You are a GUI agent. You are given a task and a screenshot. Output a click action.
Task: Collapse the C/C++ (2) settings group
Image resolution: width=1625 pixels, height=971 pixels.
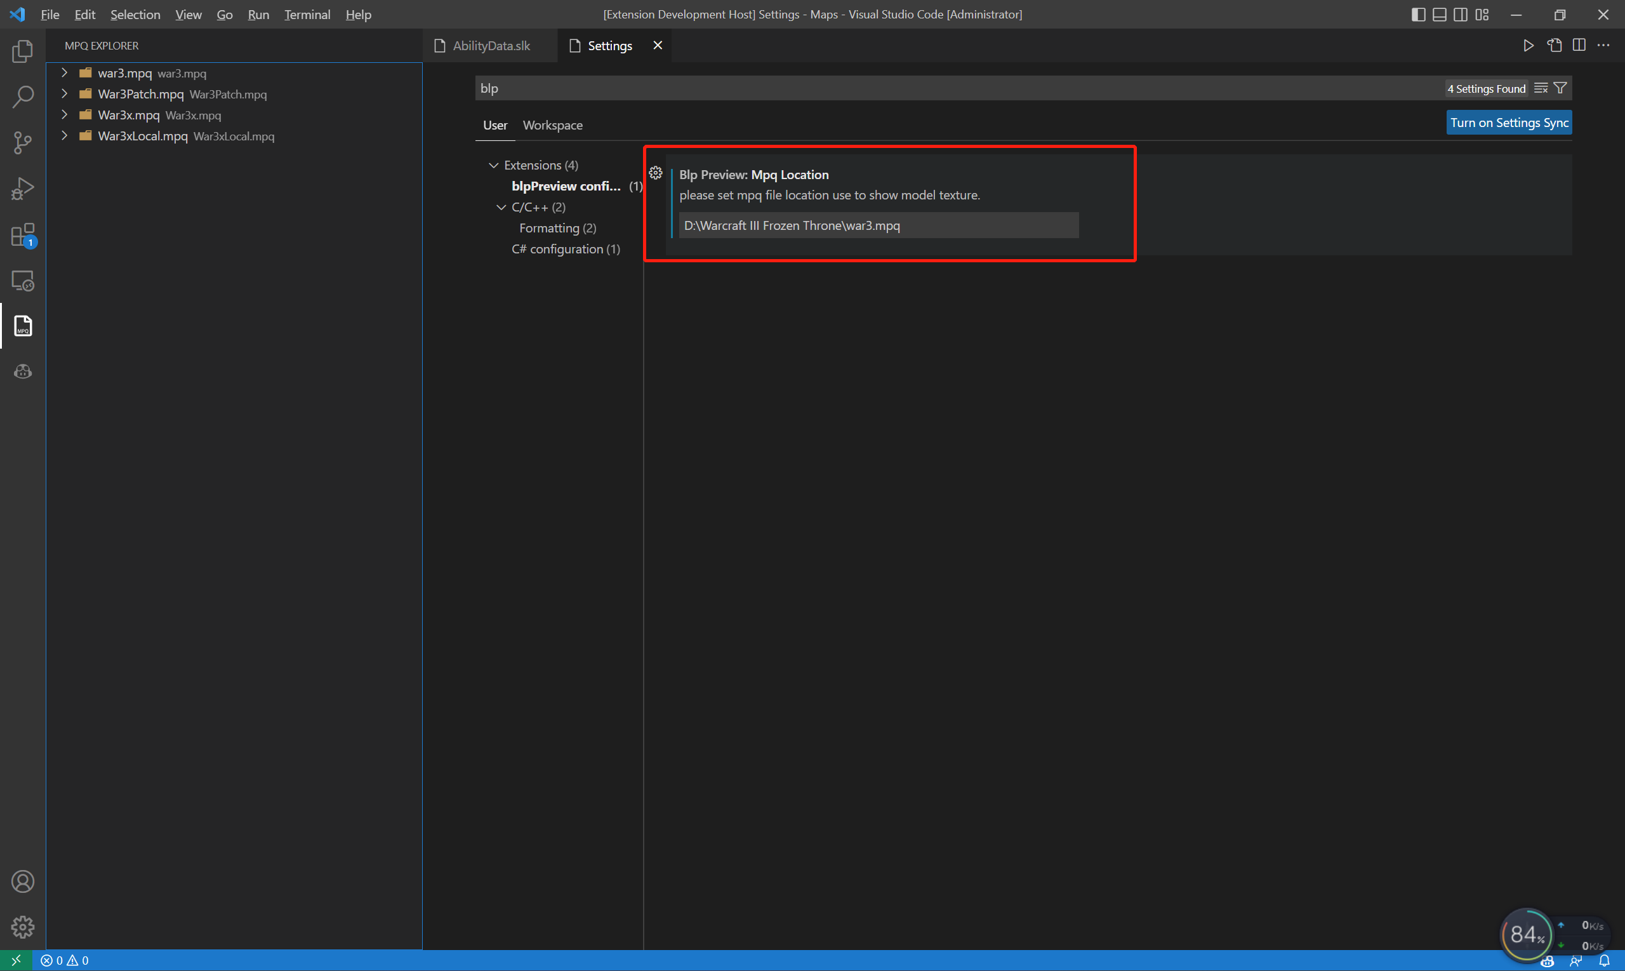pos(501,207)
